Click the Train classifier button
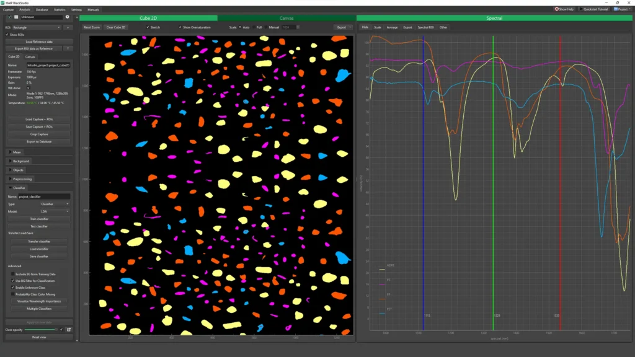 click(39, 219)
